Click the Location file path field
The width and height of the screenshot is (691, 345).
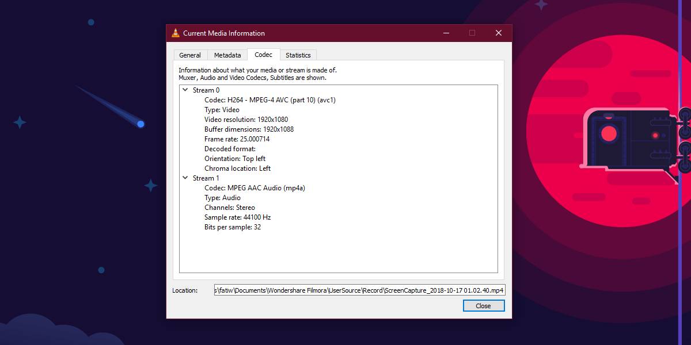[360, 290]
